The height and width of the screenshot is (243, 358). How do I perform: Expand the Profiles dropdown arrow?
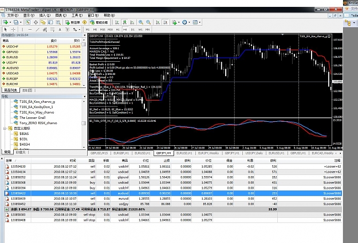coord(21,22)
